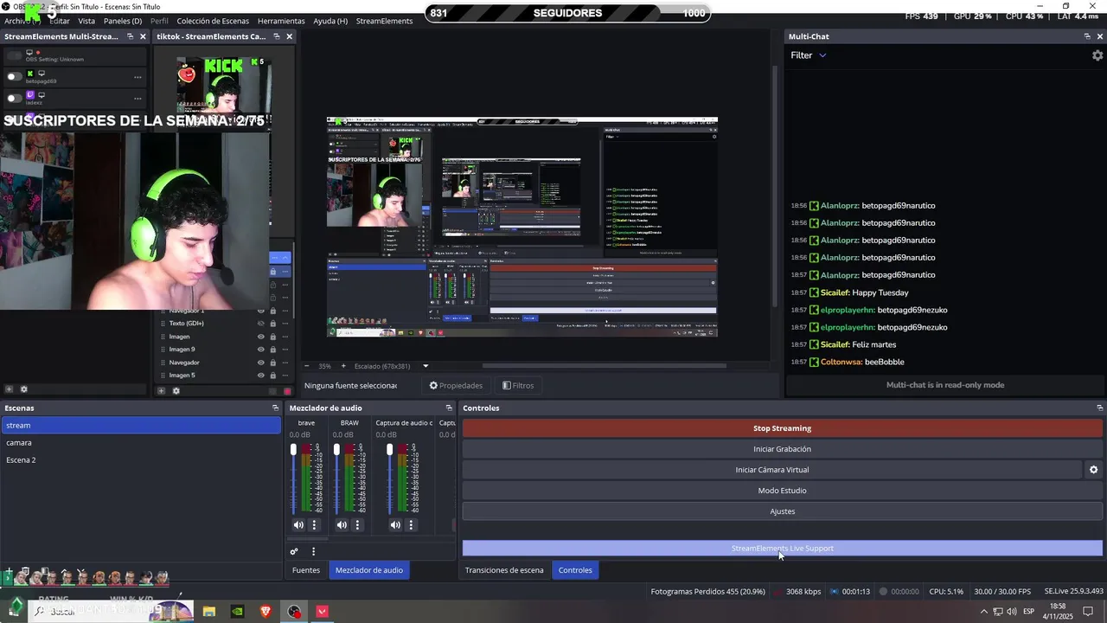The height and width of the screenshot is (623, 1107).
Task: Open virtual camera settings gear
Action: click(1093, 470)
